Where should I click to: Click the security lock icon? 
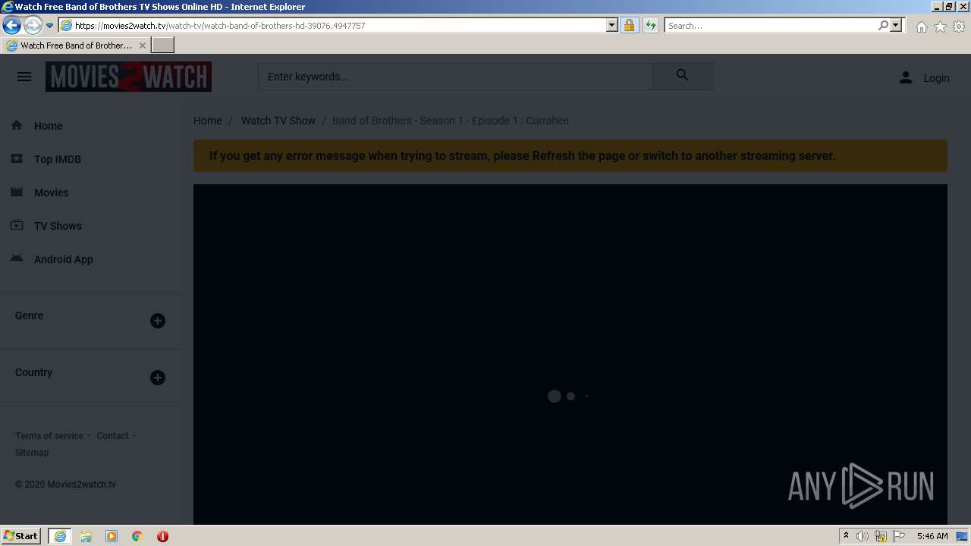click(x=629, y=25)
